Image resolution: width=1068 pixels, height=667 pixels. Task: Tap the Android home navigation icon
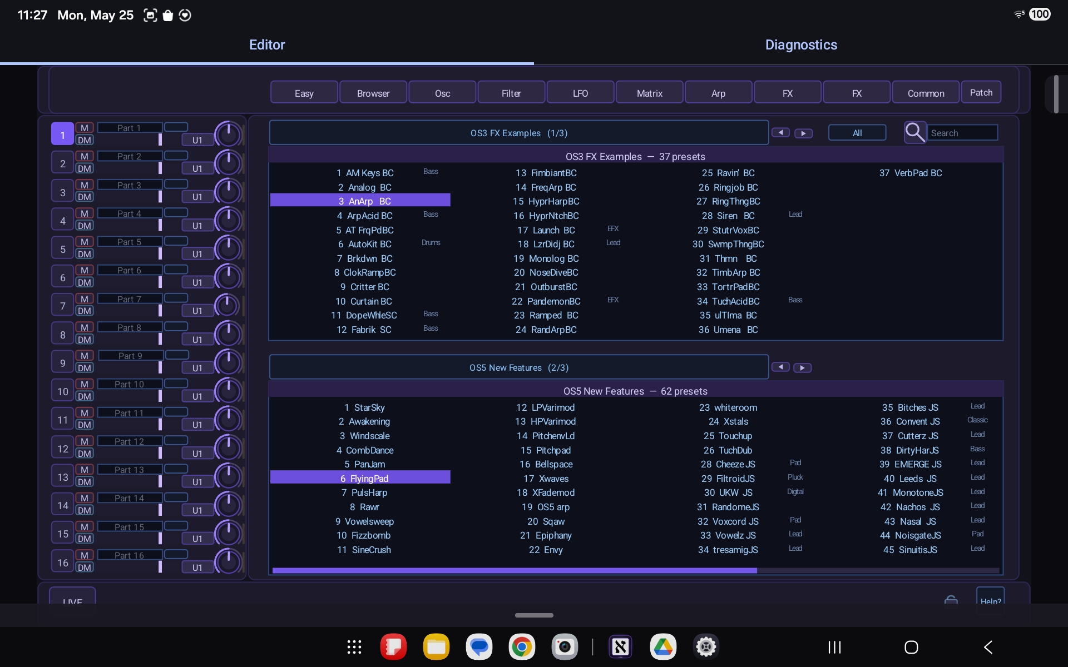[911, 647]
